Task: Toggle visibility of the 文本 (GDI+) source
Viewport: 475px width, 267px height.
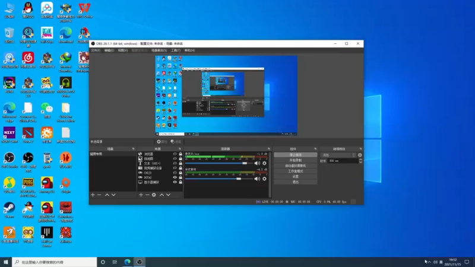Action: coord(175,163)
